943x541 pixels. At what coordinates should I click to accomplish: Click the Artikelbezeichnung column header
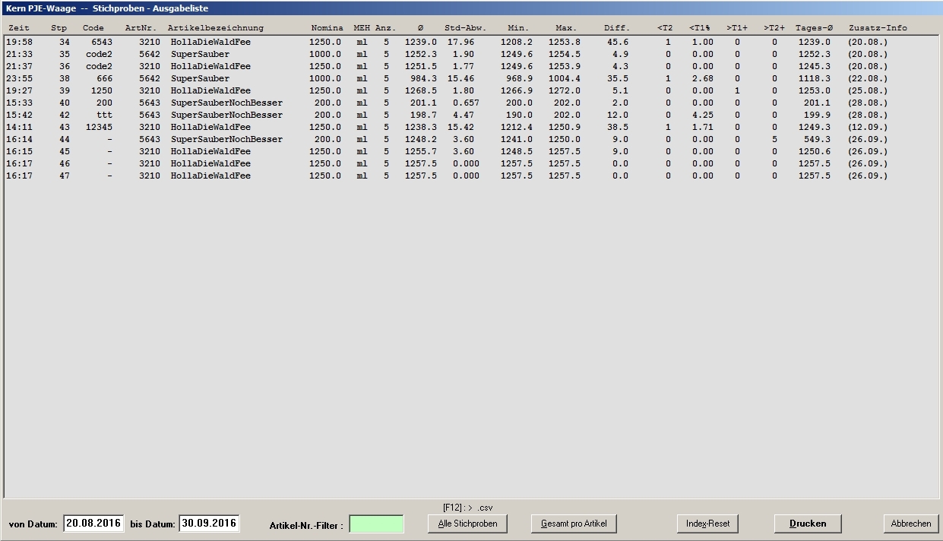click(215, 28)
